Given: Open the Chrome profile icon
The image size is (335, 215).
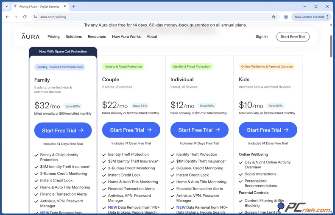Looking at the screenshot, I should point(286,17).
